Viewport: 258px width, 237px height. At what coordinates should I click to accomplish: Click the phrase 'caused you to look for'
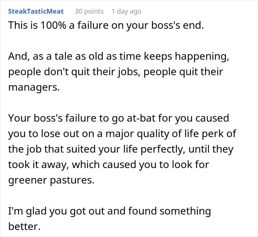(x=156, y=165)
